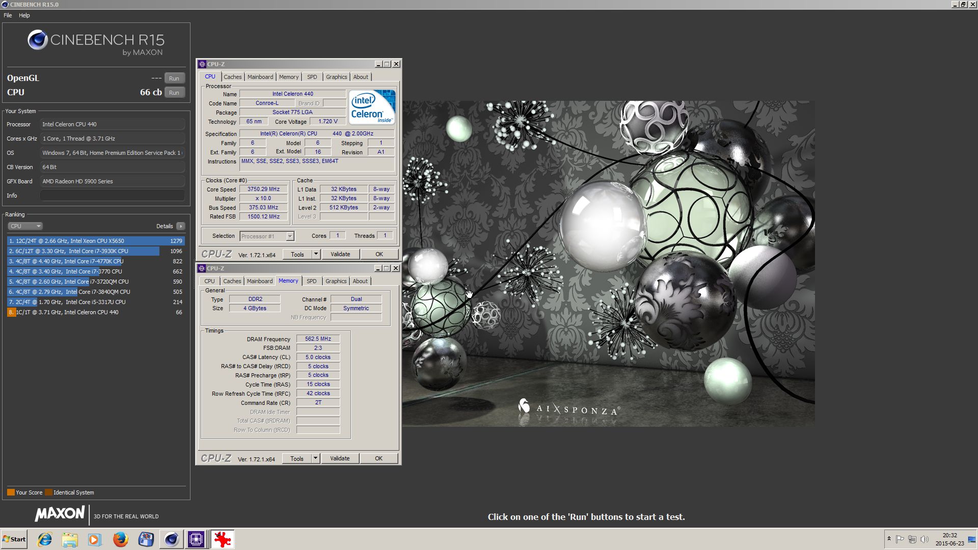The width and height of the screenshot is (978, 550).
Task: Click the Show Desktop icon beside the clock
Action: [972, 539]
